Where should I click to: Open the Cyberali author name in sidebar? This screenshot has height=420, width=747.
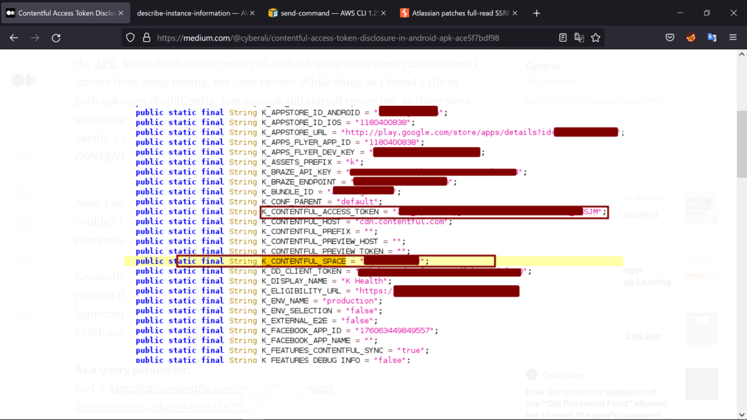(x=543, y=66)
